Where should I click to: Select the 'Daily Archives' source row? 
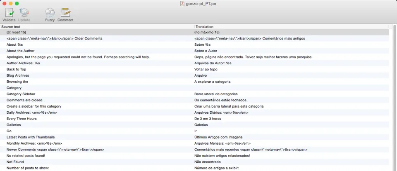click(x=32, y=112)
